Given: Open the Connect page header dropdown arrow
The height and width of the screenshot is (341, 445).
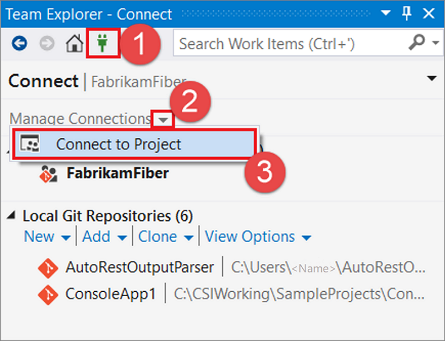Looking at the screenshot, I should pyautogui.click(x=432, y=78).
